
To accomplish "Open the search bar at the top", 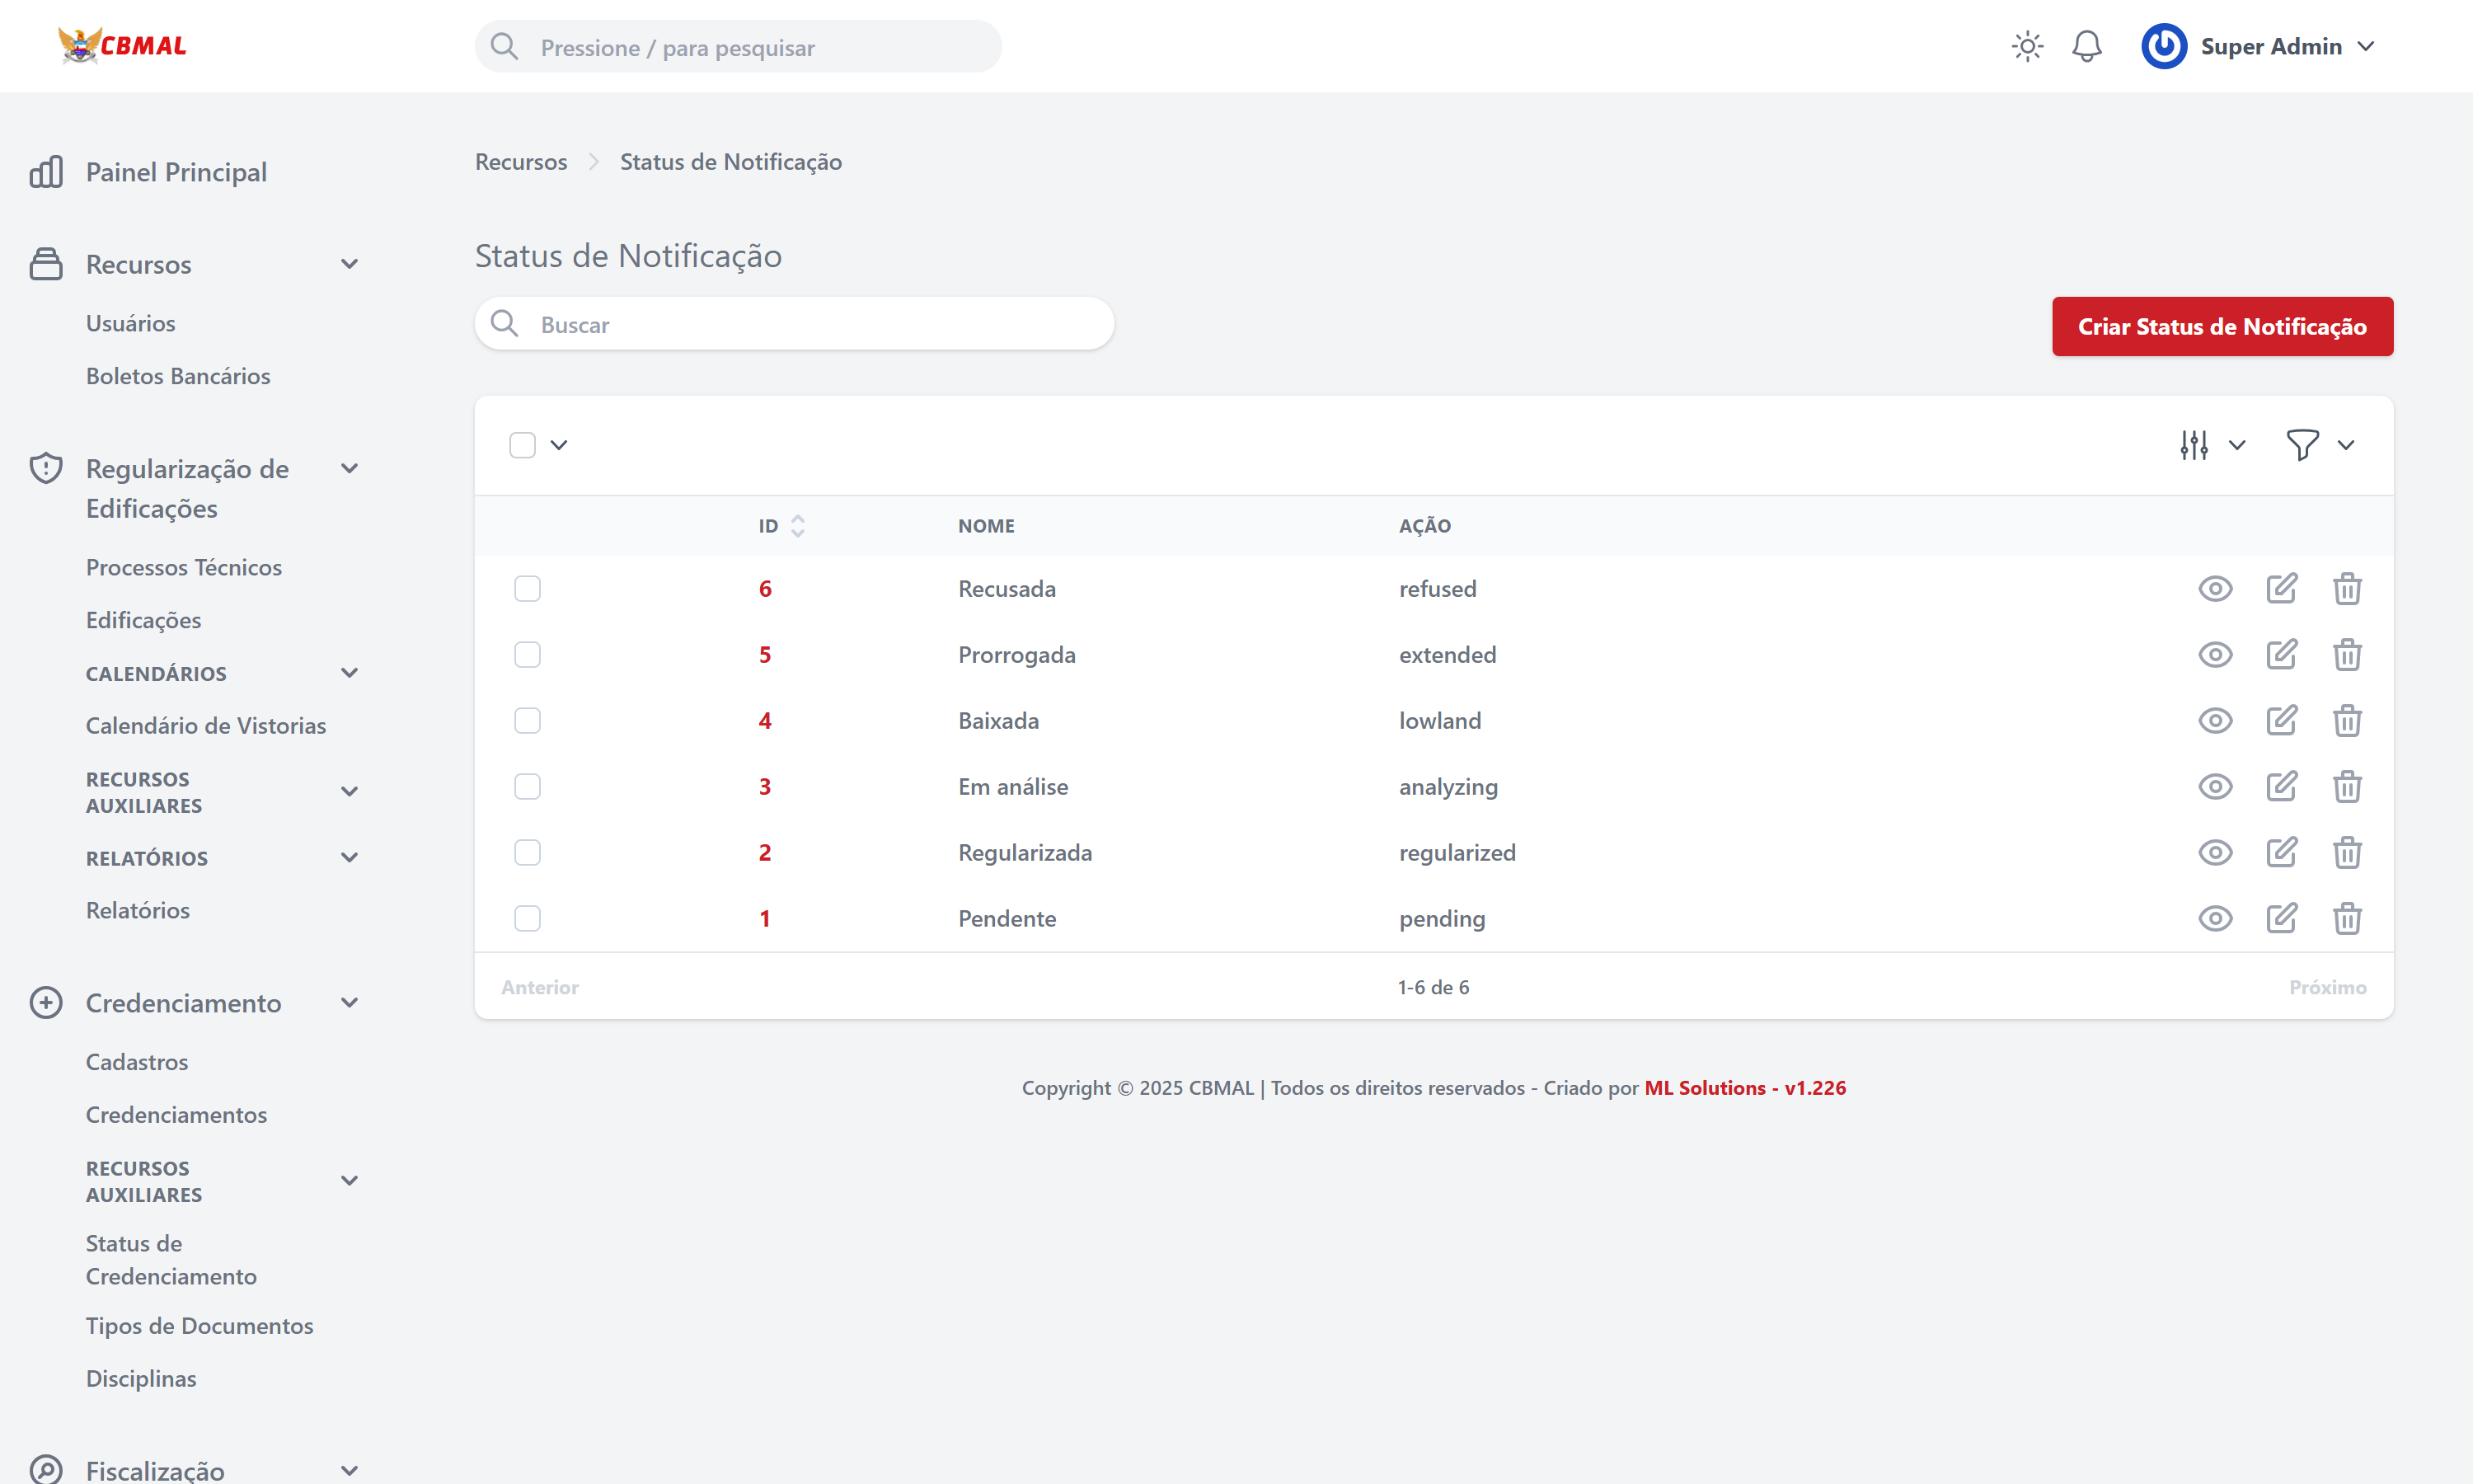I will pyautogui.click(x=738, y=46).
